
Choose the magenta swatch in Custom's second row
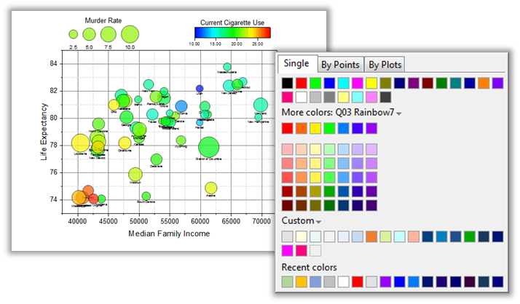pyautogui.click(x=288, y=250)
